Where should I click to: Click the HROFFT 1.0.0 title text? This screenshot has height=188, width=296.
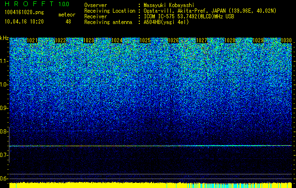[37, 4]
